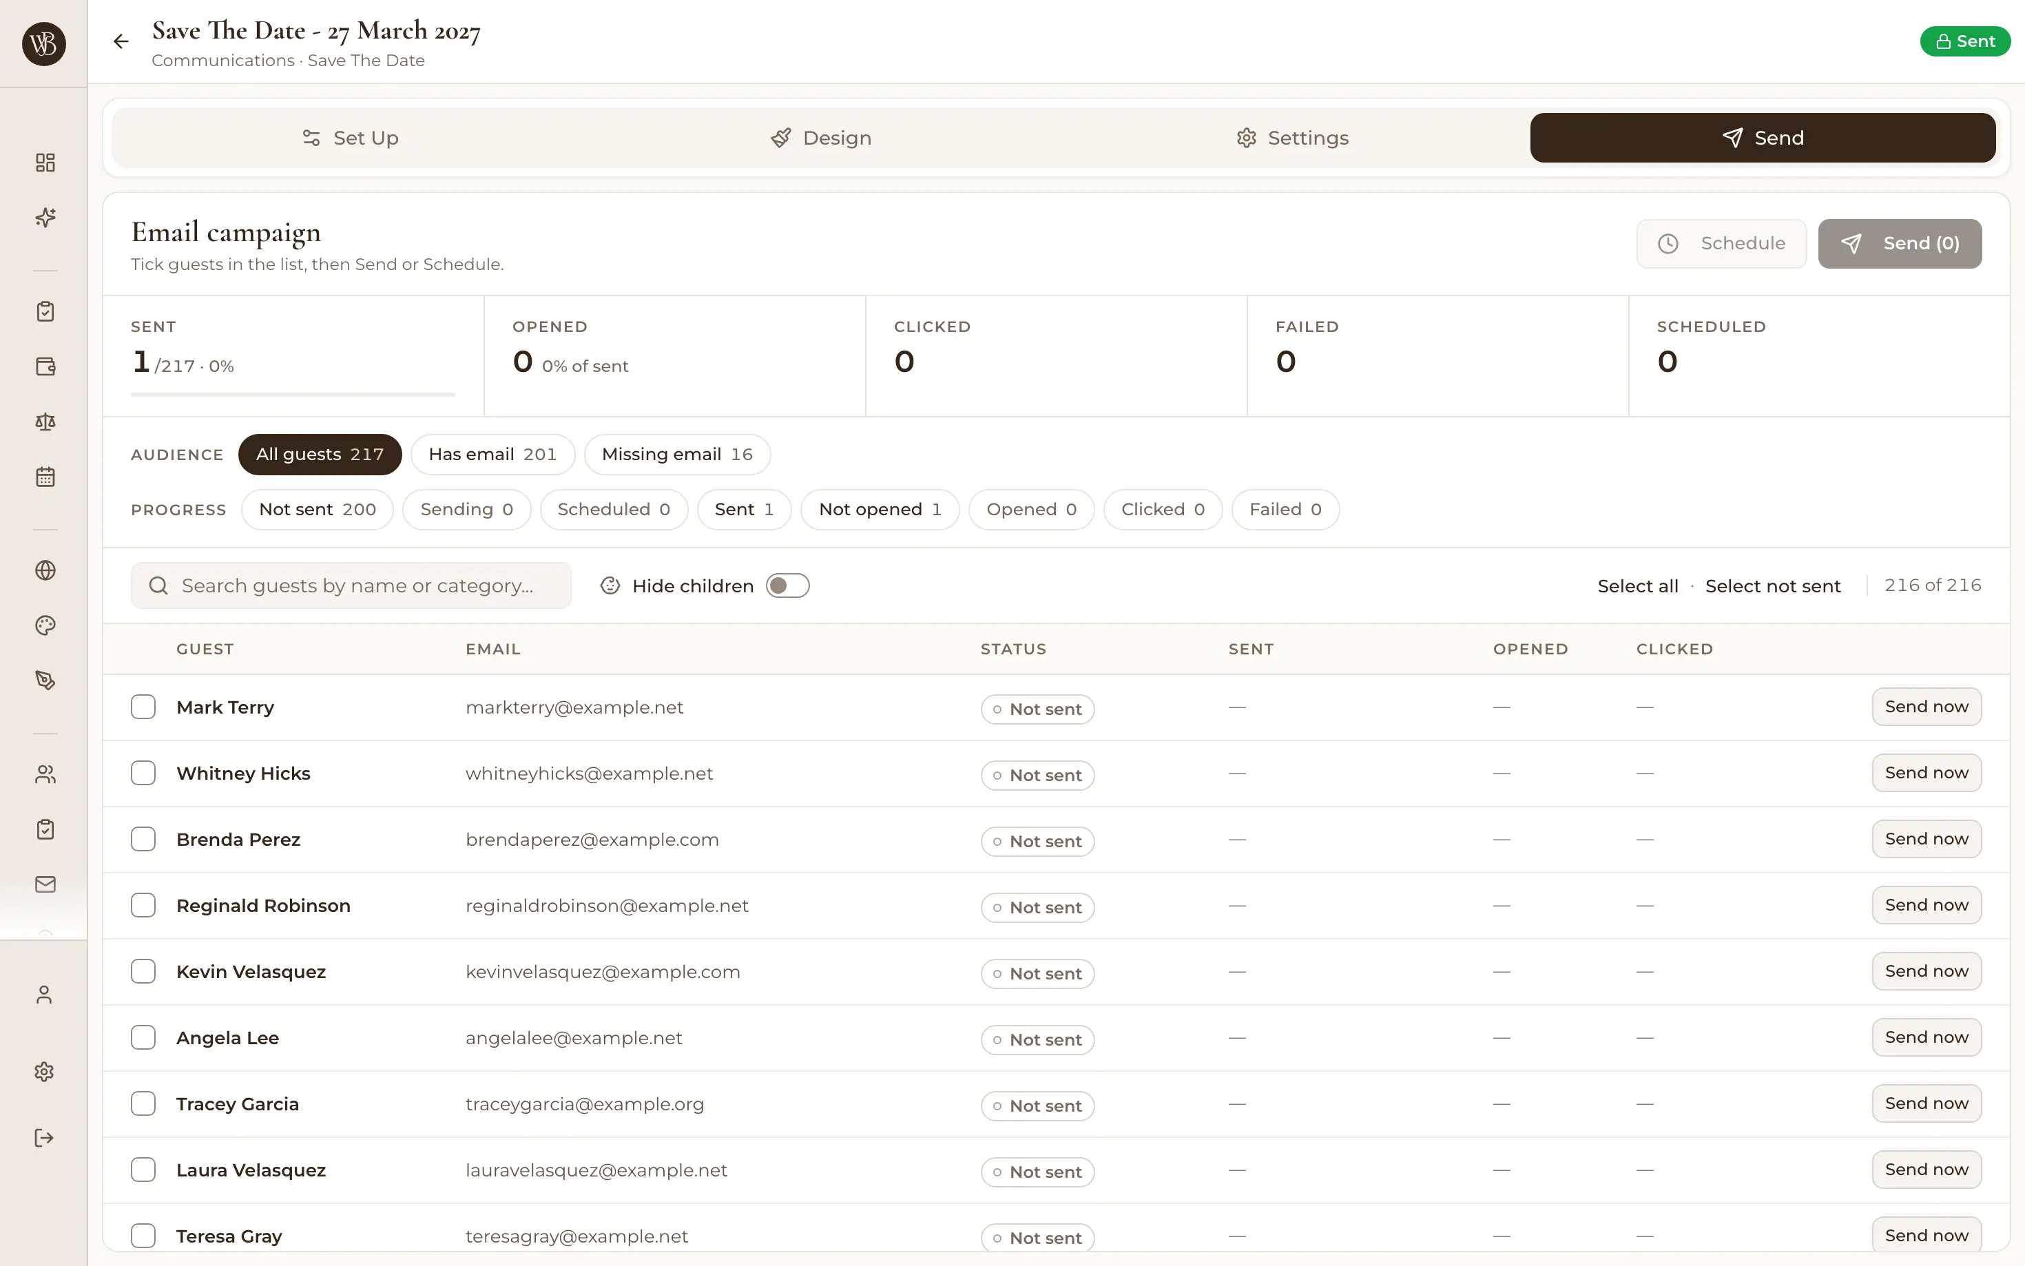Switch to the Settings tab
The image size is (2025, 1266).
click(1291, 138)
